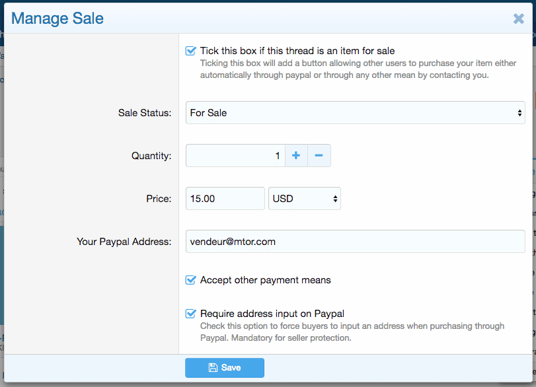Decrease quantity with the minus icon
Viewport: 536px width, 387px height.
(319, 156)
